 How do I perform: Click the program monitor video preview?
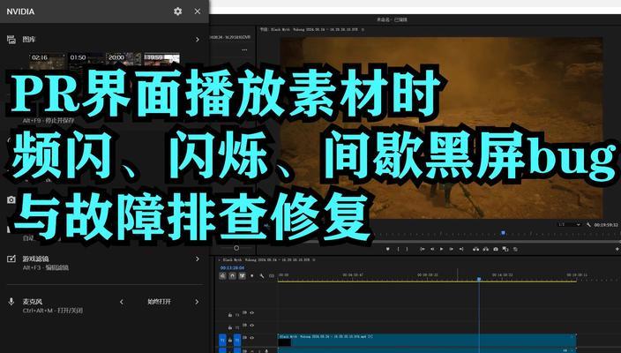click(441, 128)
